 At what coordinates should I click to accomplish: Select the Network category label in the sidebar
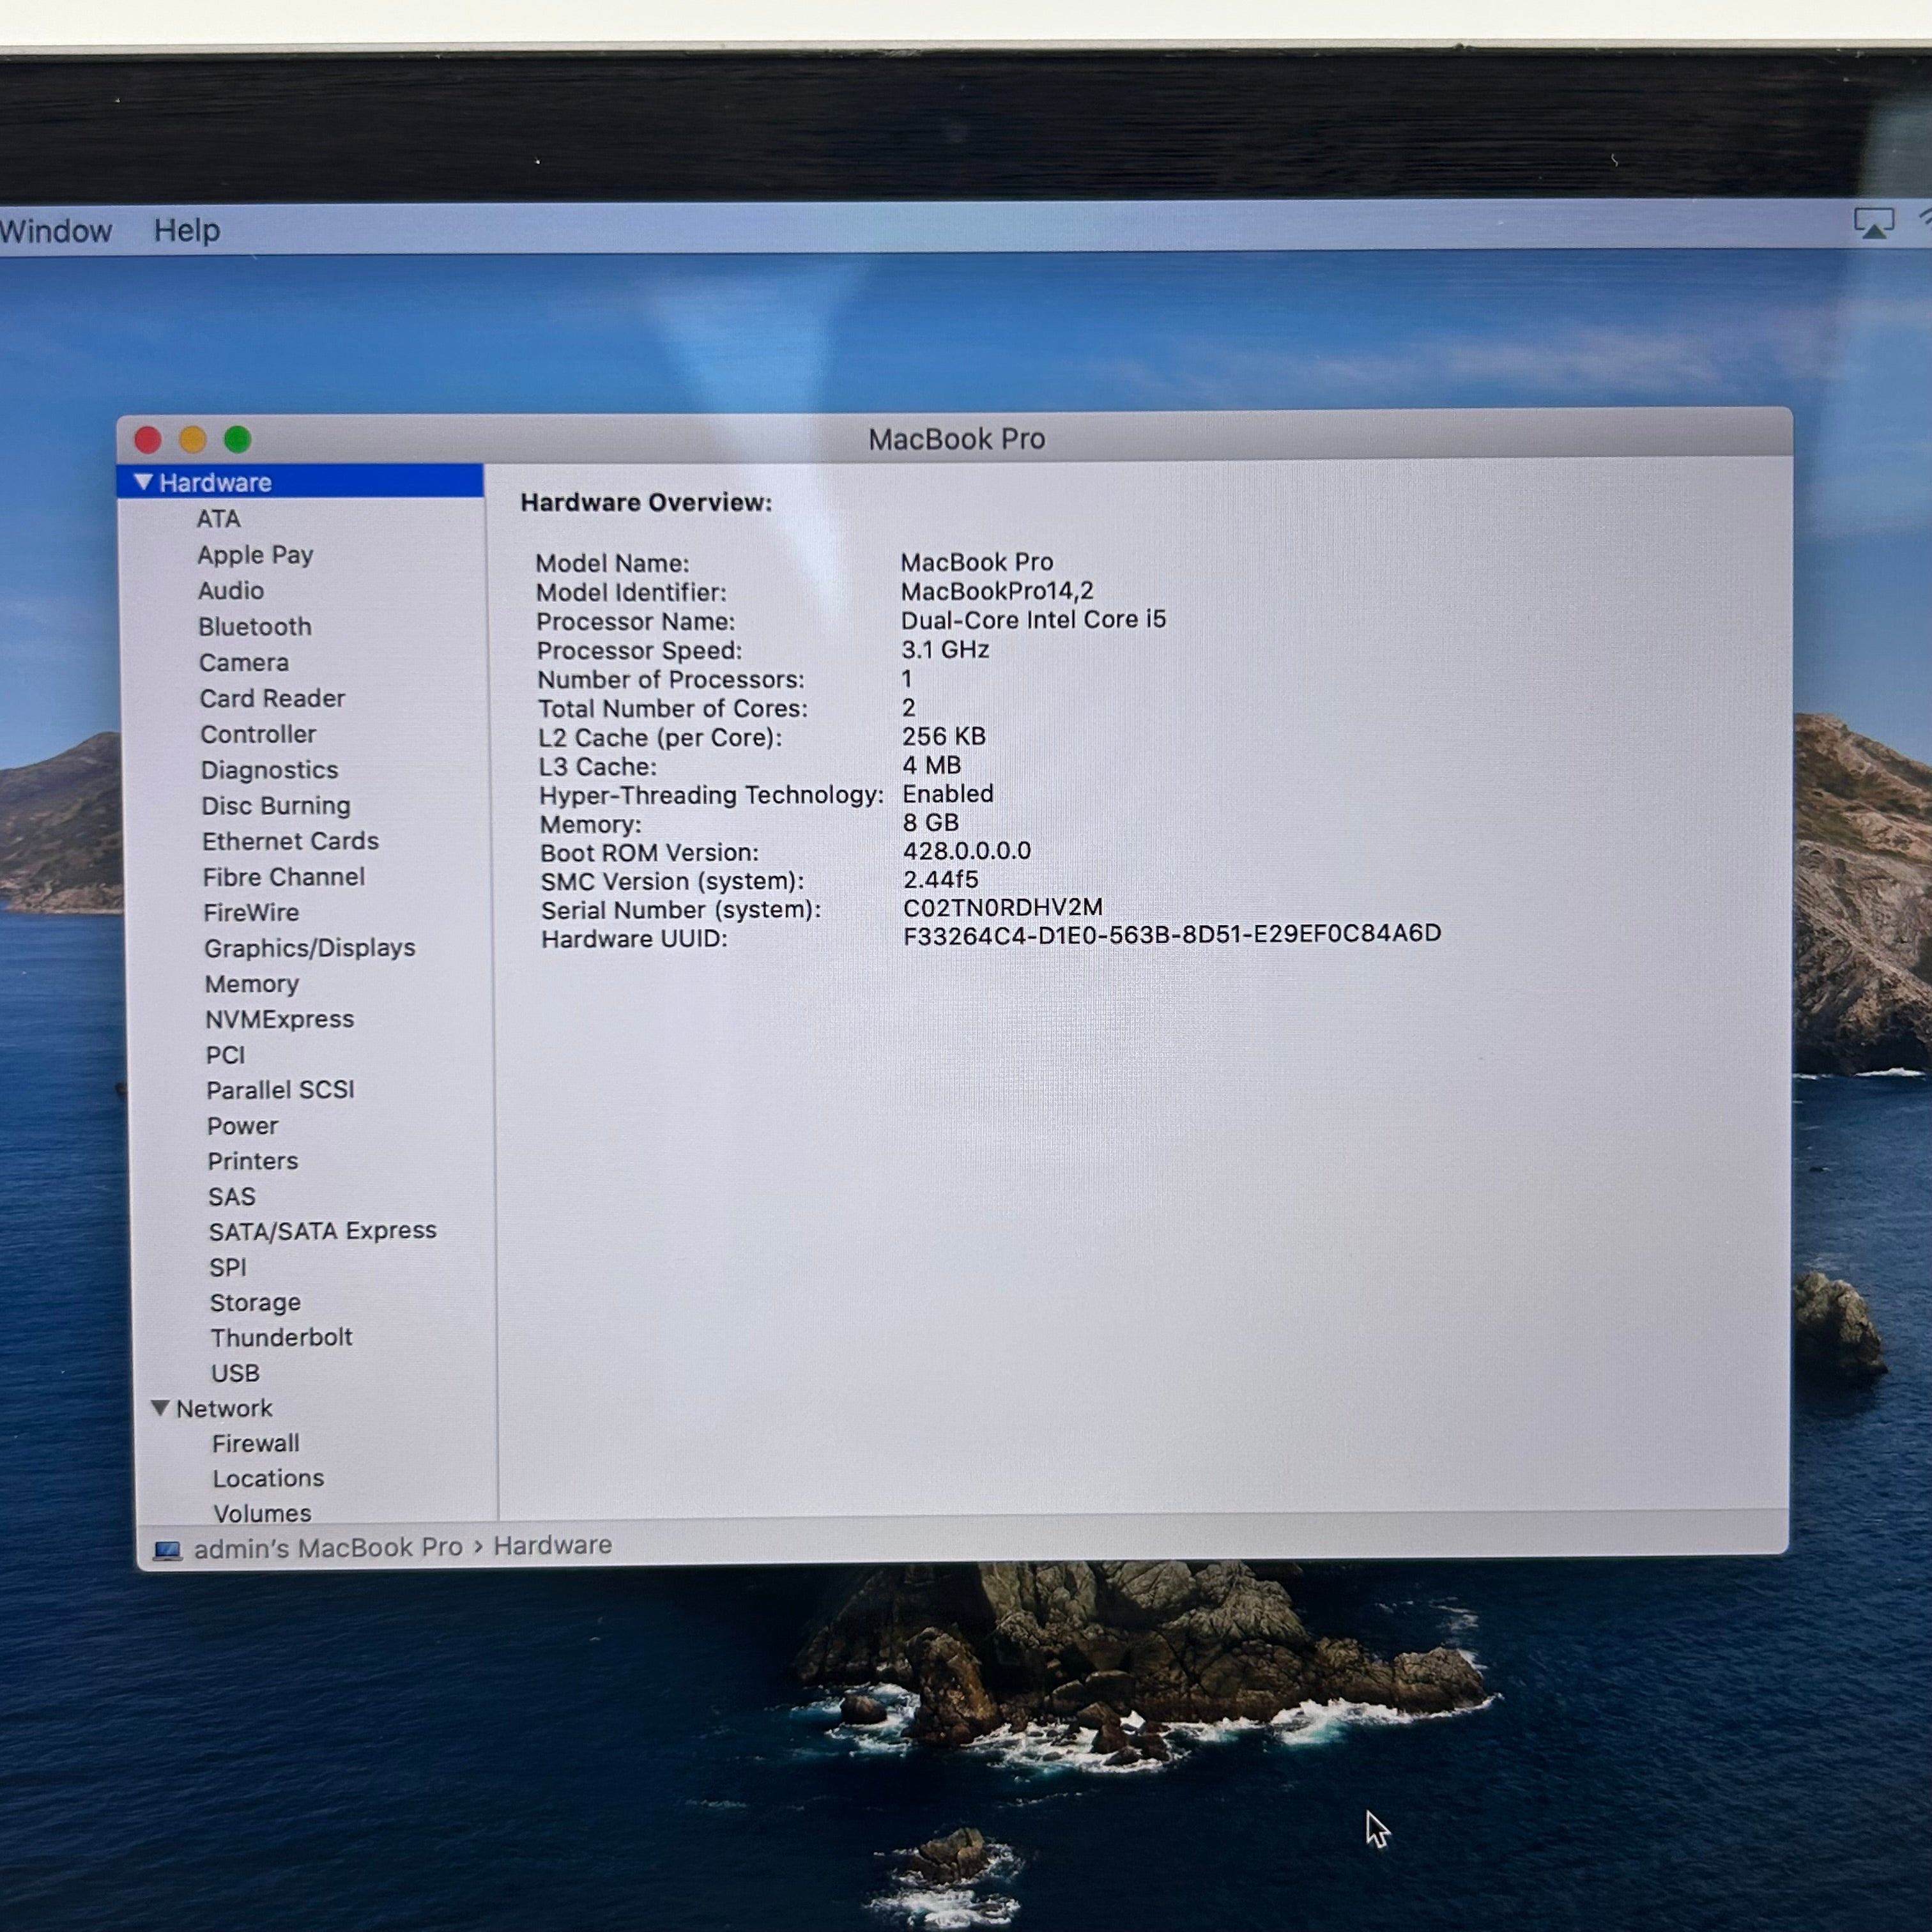(224, 1409)
